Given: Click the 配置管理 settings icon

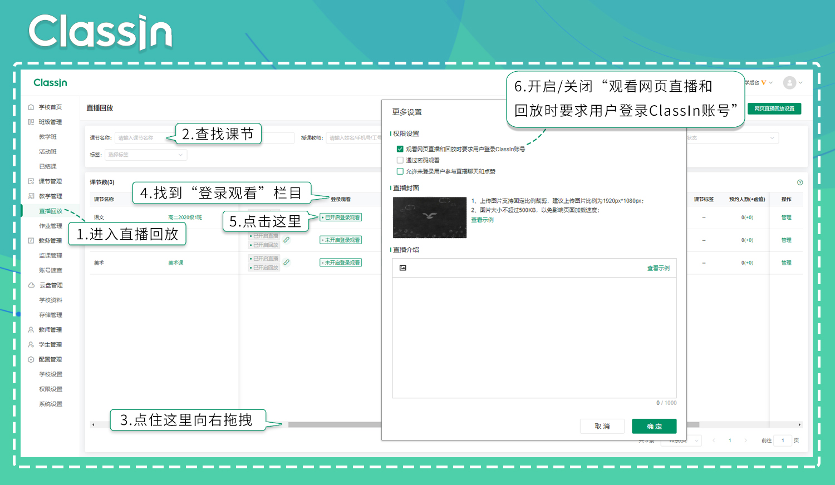Looking at the screenshot, I should tap(31, 359).
